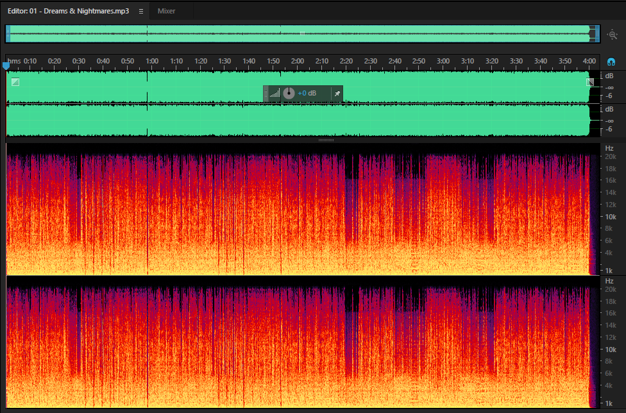The width and height of the screenshot is (626, 413).
Task: Click the overview navigator's right edge handle
Action: coord(598,34)
